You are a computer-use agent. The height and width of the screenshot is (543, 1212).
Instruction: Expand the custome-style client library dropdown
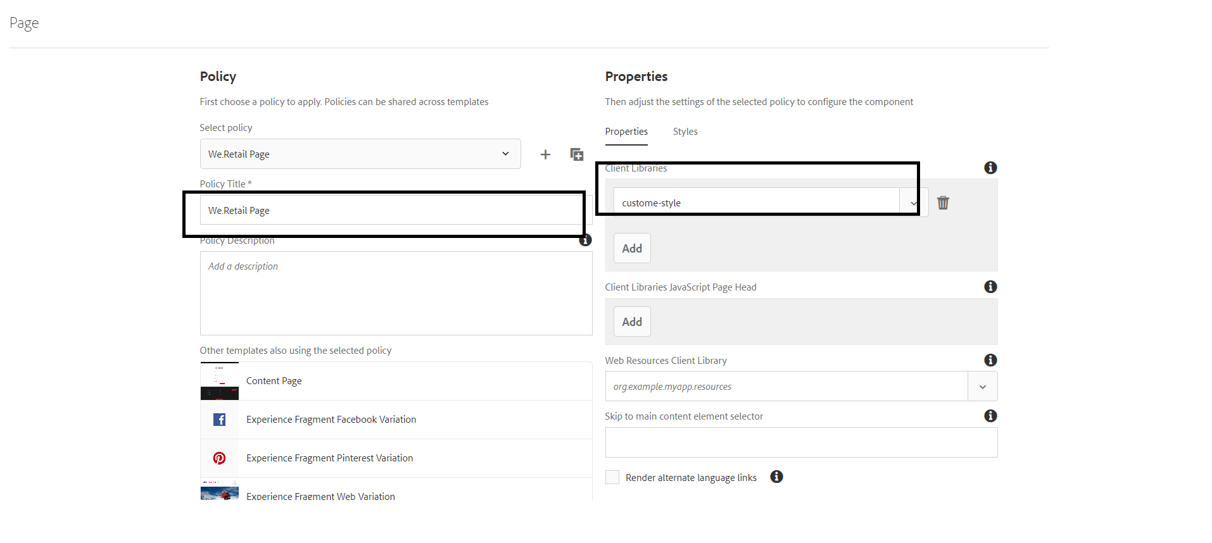point(914,203)
